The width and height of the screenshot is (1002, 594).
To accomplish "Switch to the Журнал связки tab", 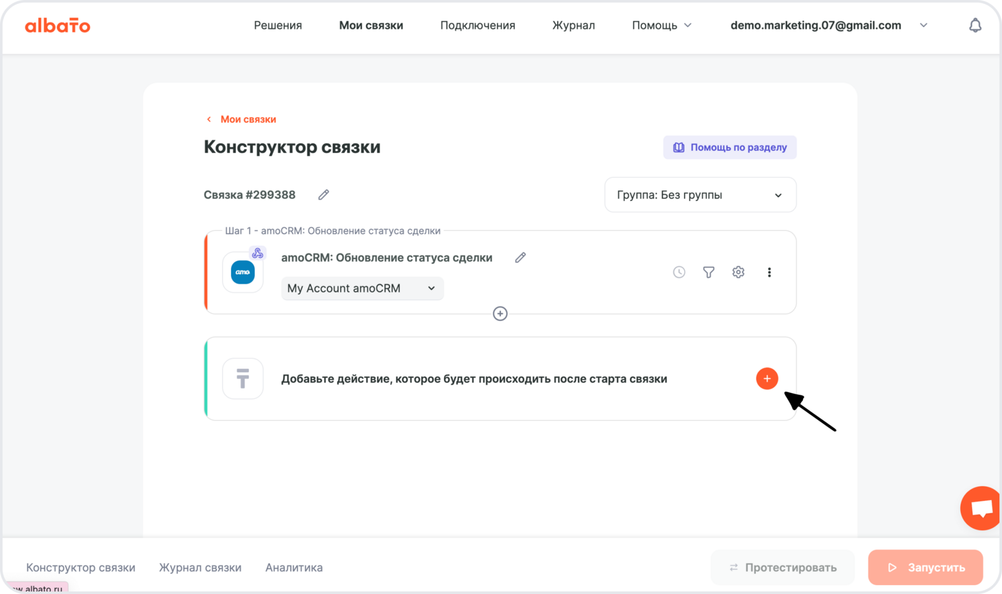I will click(200, 568).
